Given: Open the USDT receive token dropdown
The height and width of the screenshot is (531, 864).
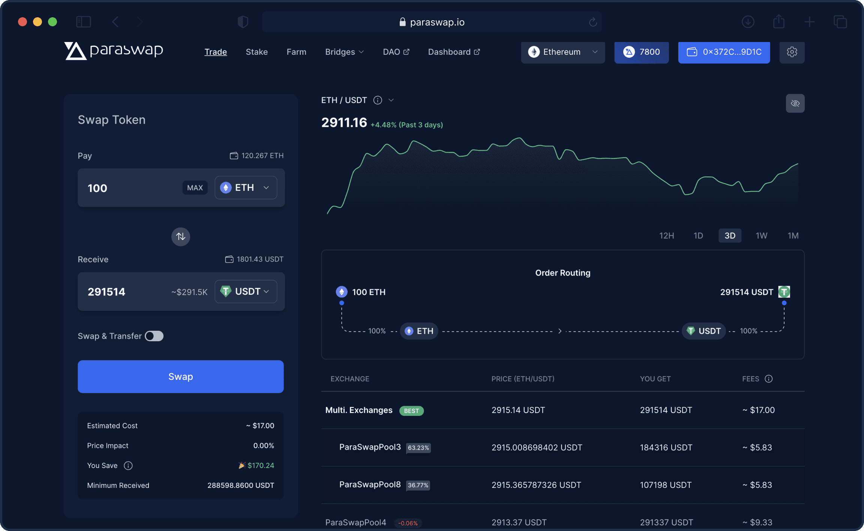Looking at the screenshot, I should 246,291.
